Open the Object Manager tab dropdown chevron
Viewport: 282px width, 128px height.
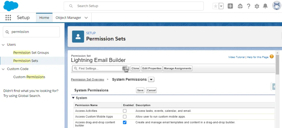click(86, 18)
